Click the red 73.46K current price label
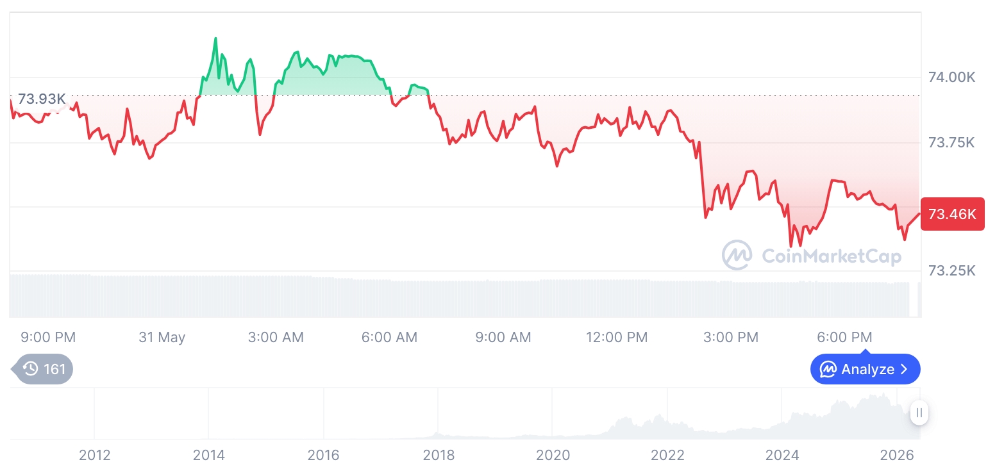The image size is (1004, 469). click(x=952, y=214)
